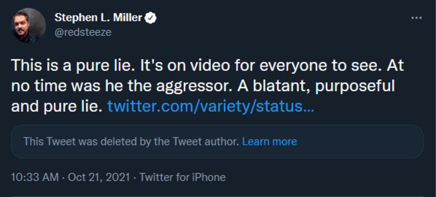Click the Twitter for iPhone source label

(182, 177)
